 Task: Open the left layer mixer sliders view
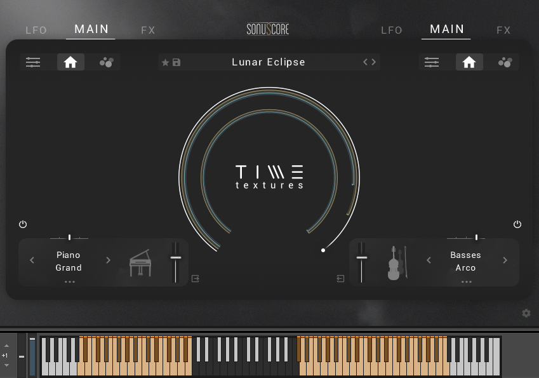click(33, 62)
